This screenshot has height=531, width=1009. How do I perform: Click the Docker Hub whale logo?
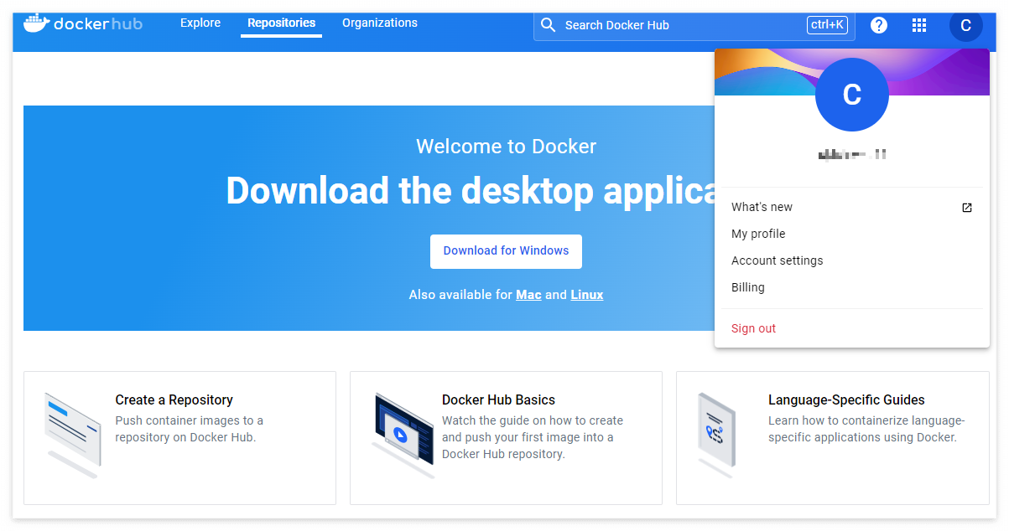(83, 23)
